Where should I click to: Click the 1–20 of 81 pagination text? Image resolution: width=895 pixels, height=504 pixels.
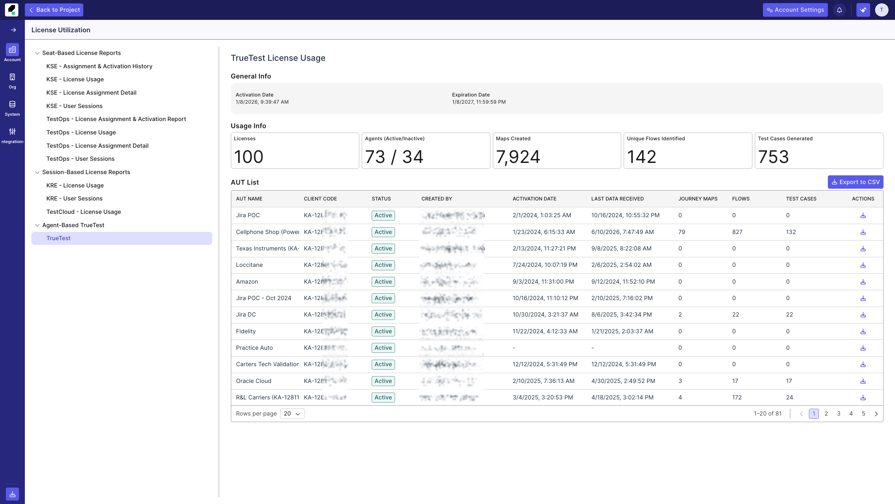pyautogui.click(x=768, y=414)
